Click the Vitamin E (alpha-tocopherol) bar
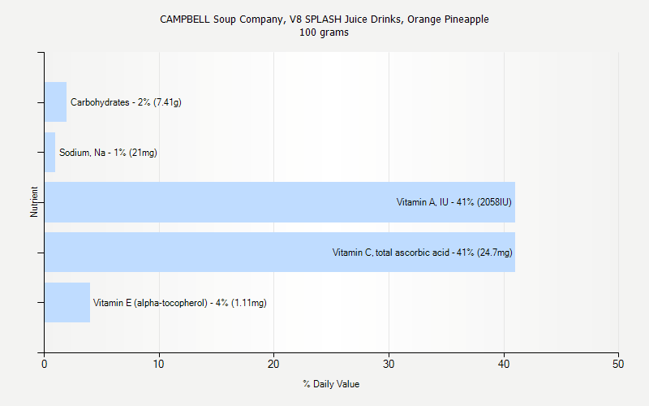649x406 pixels. 67,302
